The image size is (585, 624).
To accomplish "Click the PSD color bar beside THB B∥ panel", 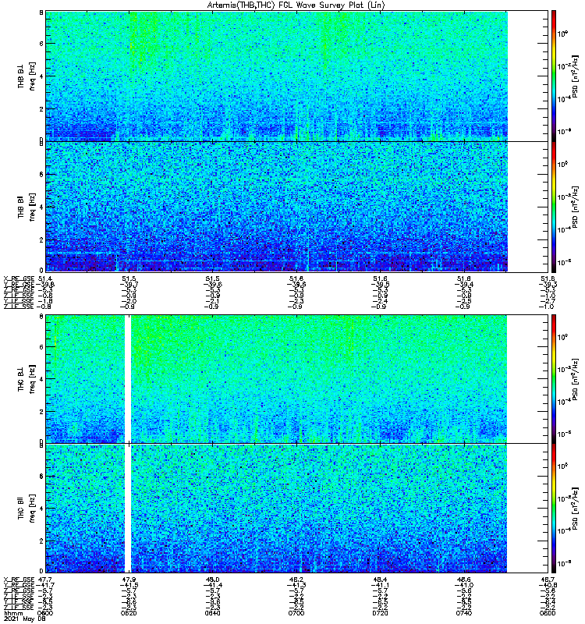I will tap(554, 207).
